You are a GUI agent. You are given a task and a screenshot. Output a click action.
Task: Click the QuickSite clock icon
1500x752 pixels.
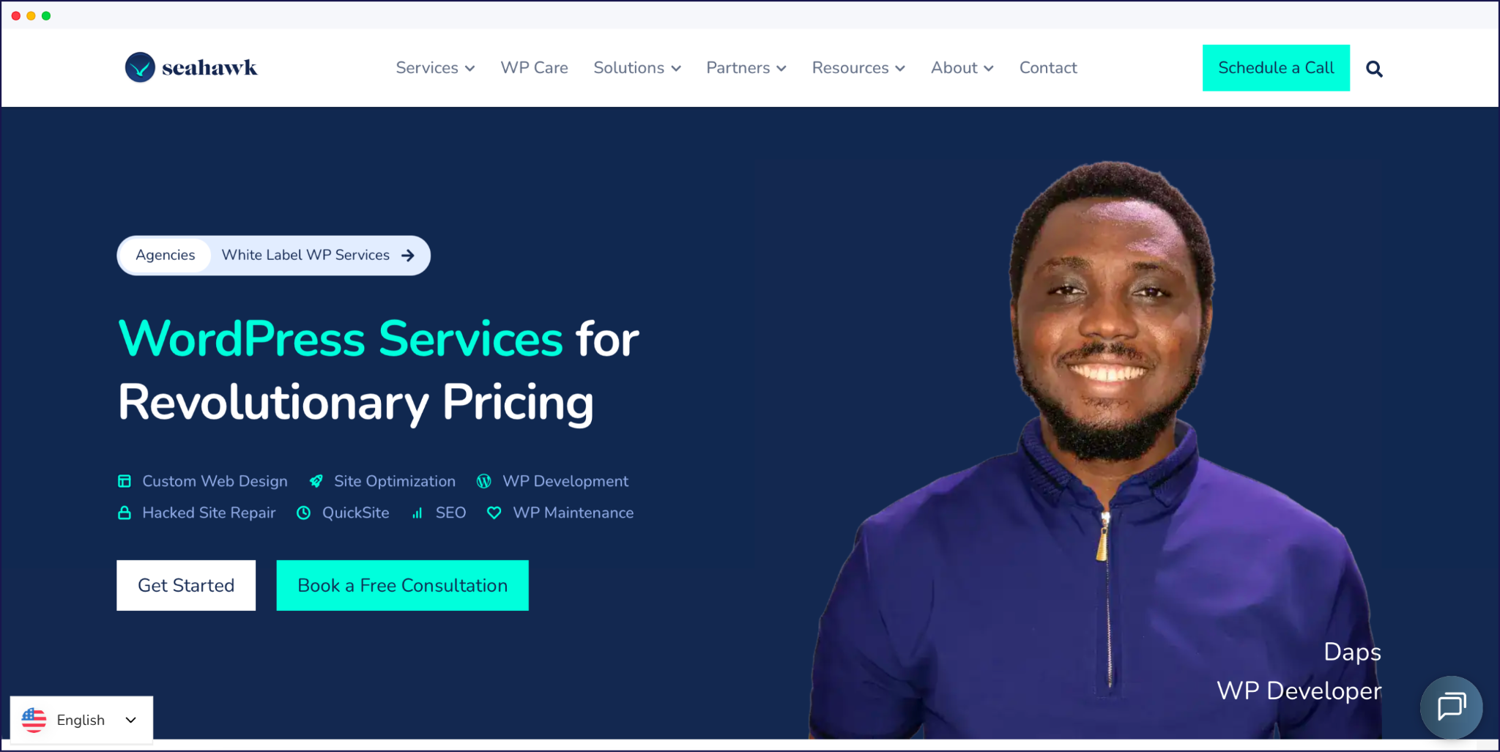click(303, 513)
